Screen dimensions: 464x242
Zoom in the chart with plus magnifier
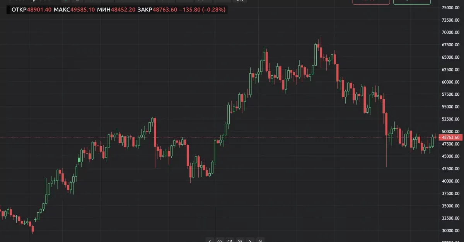point(240,240)
